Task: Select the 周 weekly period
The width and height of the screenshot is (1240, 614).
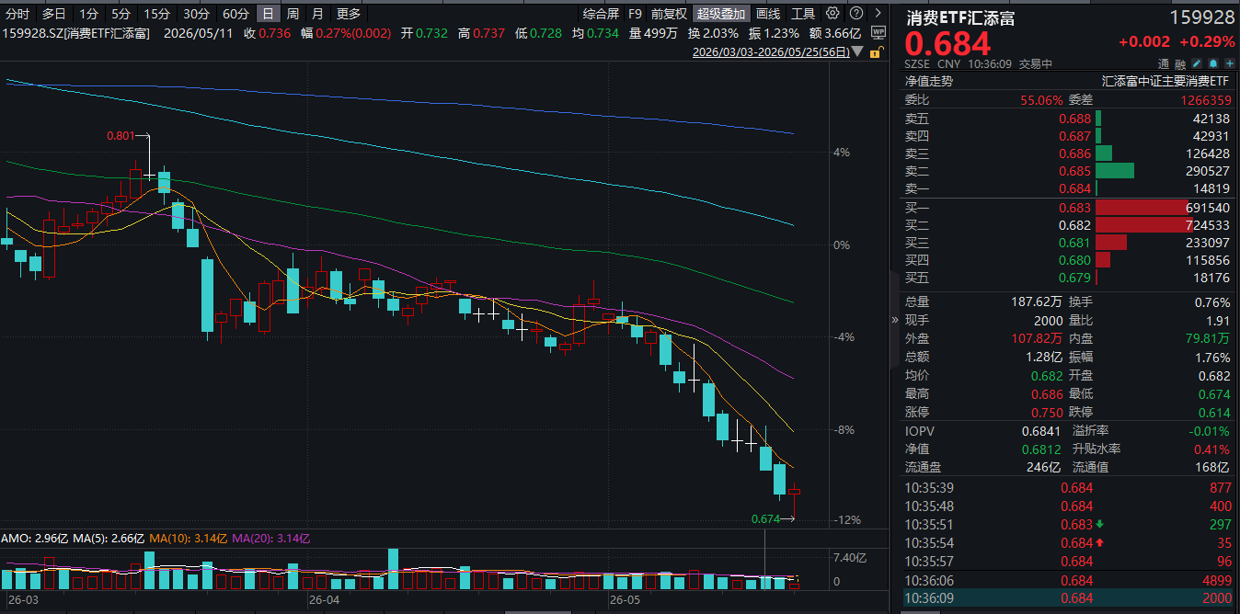Action: [x=293, y=14]
